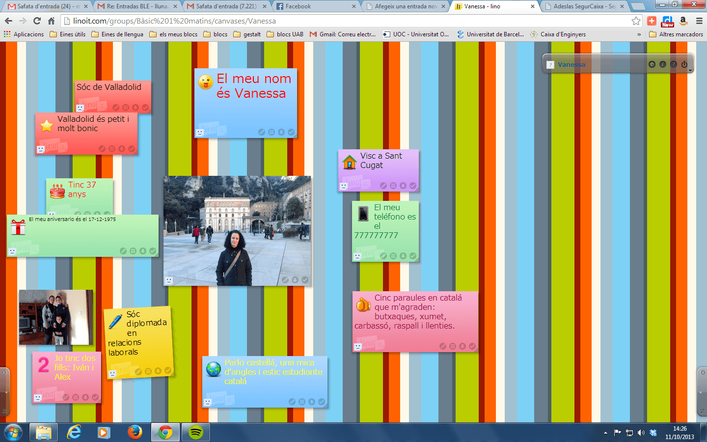
Task: Check off the 'Sóc diplomada' yellow sticky
Action: (168, 370)
